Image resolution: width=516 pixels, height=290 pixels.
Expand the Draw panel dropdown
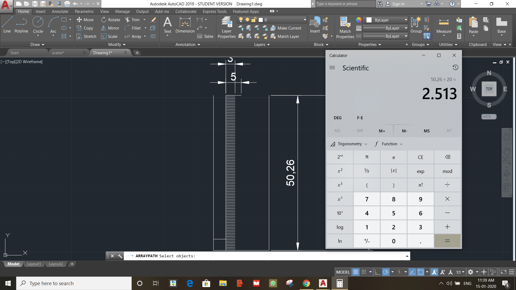tap(35, 44)
